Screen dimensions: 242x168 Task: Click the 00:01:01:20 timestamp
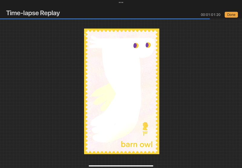211,15
